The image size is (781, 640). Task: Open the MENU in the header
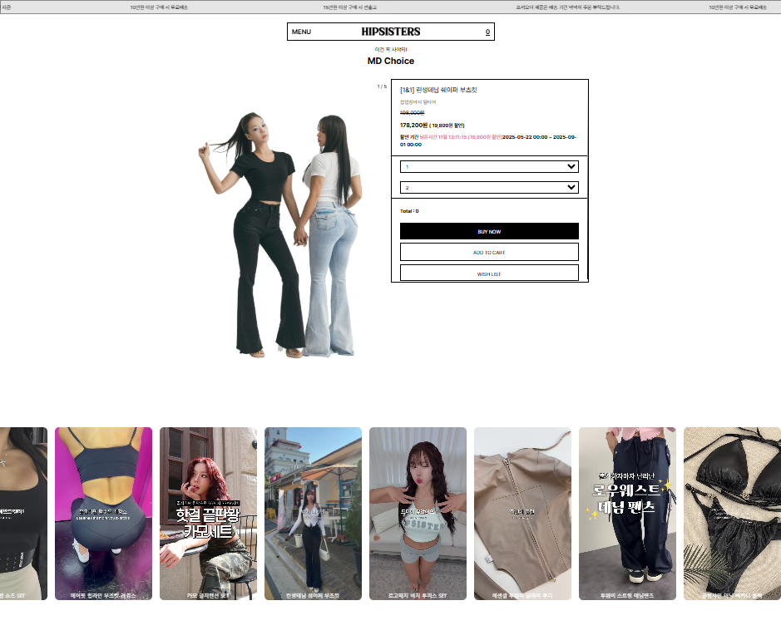301,32
